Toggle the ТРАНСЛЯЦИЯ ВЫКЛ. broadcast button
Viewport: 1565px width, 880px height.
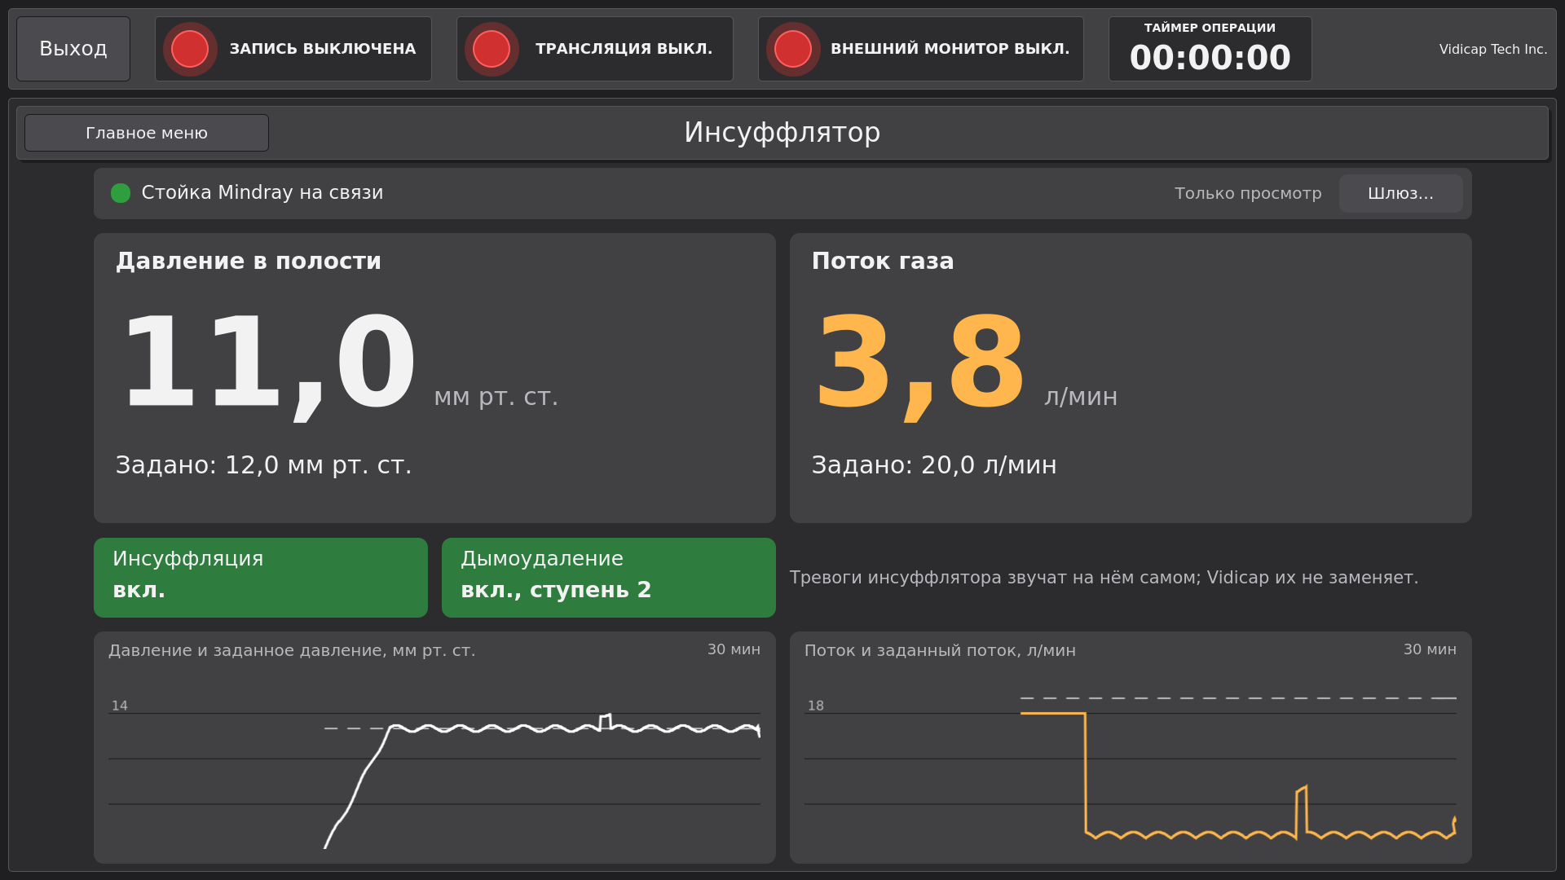click(x=595, y=49)
